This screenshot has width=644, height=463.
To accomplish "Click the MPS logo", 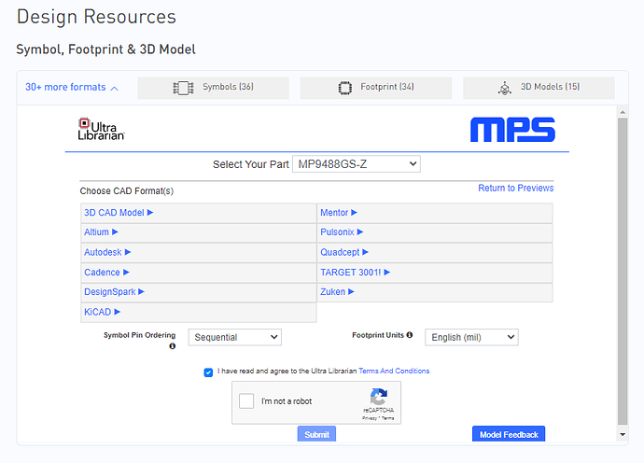I will point(512,130).
